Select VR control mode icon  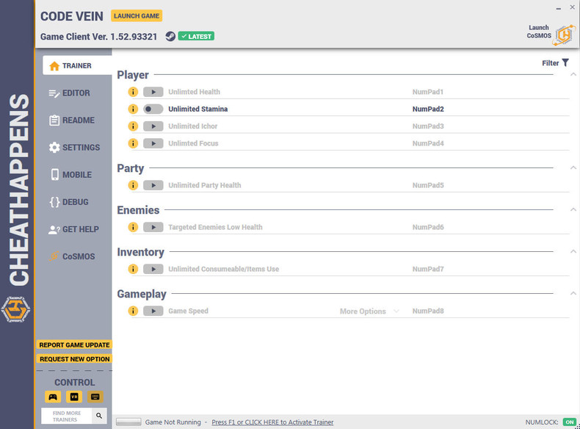click(74, 397)
